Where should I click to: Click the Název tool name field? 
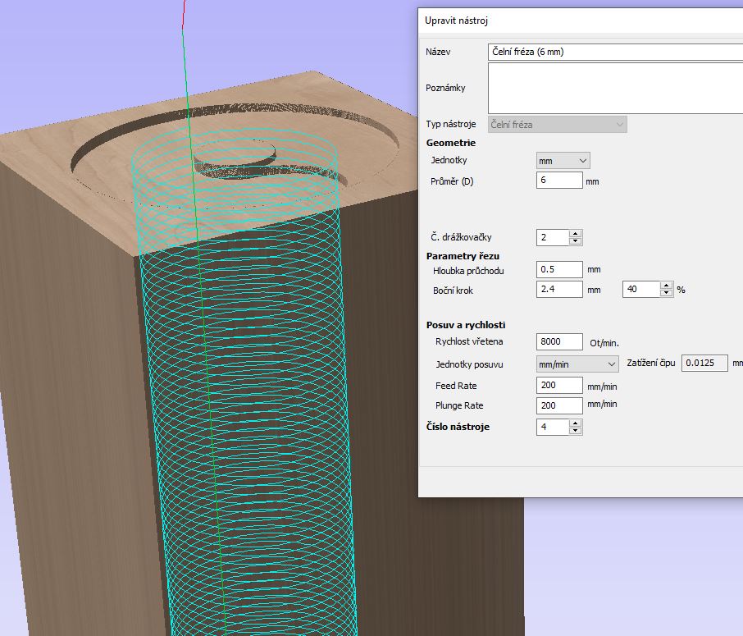click(x=615, y=52)
